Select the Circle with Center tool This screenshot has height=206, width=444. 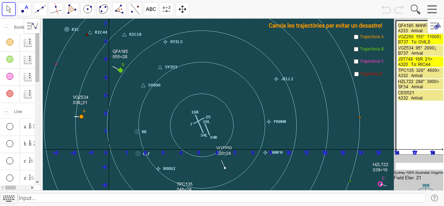[88, 9]
